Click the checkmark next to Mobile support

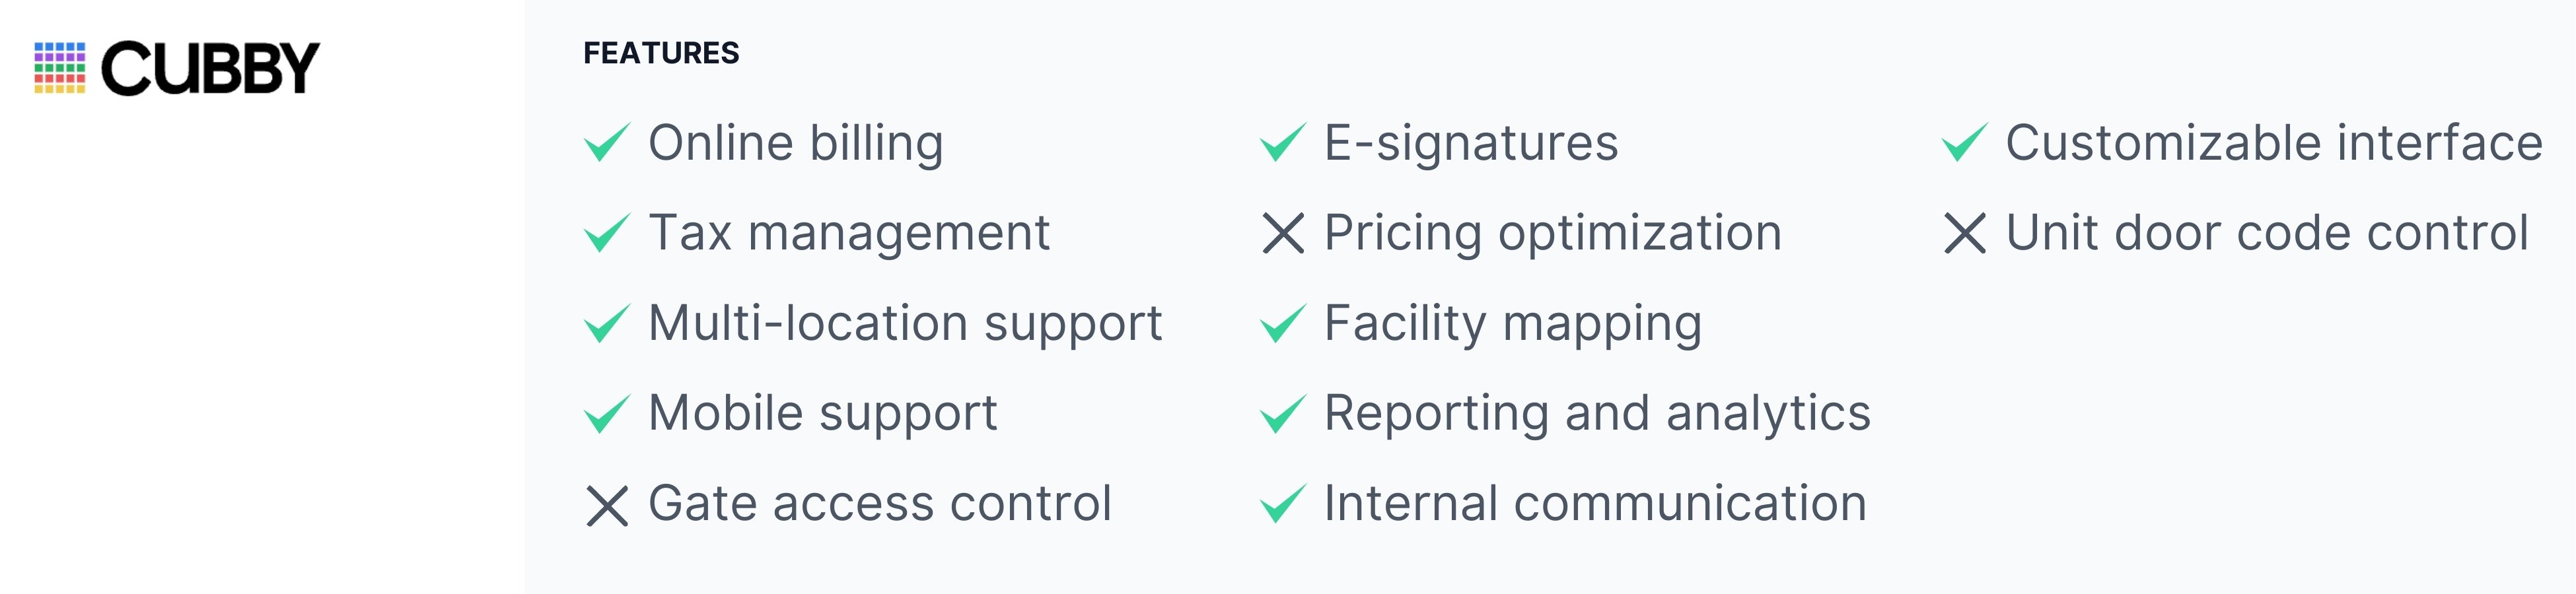tap(607, 413)
